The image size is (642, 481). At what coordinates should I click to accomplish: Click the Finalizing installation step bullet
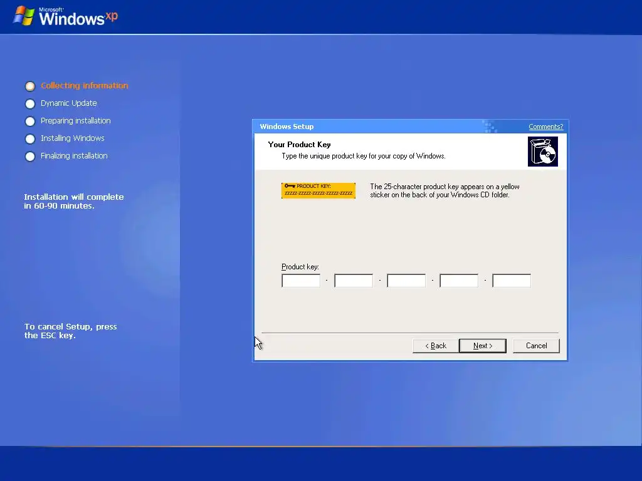click(30, 157)
